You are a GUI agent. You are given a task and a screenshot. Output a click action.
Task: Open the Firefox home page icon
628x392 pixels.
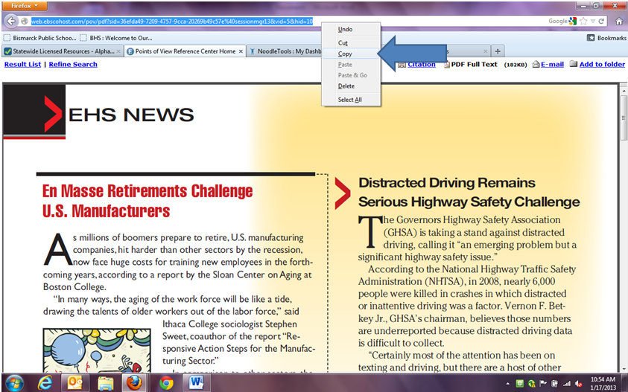(x=619, y=22)
